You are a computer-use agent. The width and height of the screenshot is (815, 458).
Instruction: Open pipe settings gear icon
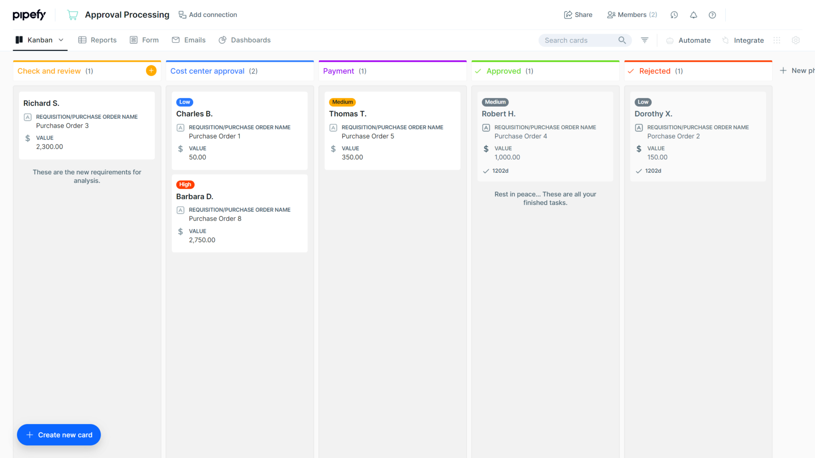(796, 40)
